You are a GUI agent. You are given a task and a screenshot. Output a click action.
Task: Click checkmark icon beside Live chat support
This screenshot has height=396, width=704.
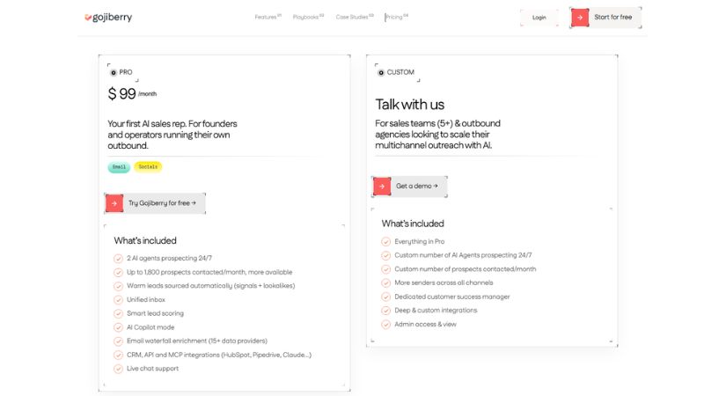[x=118, y=369]
